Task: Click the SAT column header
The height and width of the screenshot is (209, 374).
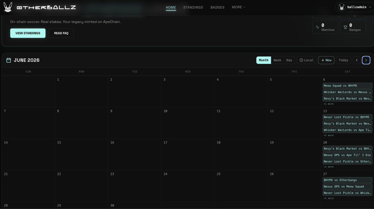Action: [348, 72]
